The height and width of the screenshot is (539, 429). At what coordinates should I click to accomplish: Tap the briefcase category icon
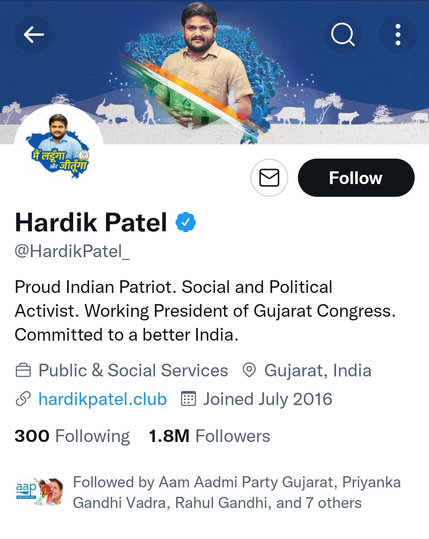[23, 370]
